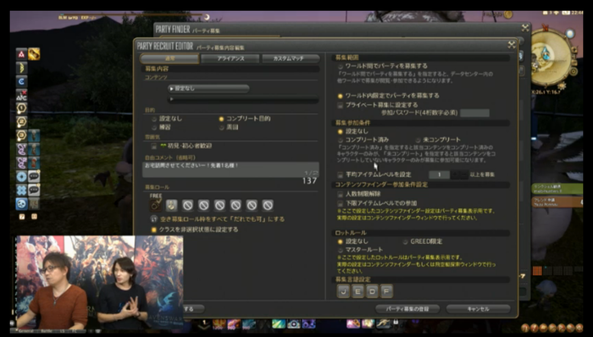
Task: Select the second role slot with job icon
Action: pos(172,205)
